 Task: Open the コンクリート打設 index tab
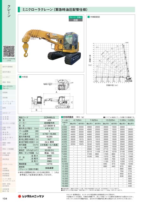click(x=8, y=123)
